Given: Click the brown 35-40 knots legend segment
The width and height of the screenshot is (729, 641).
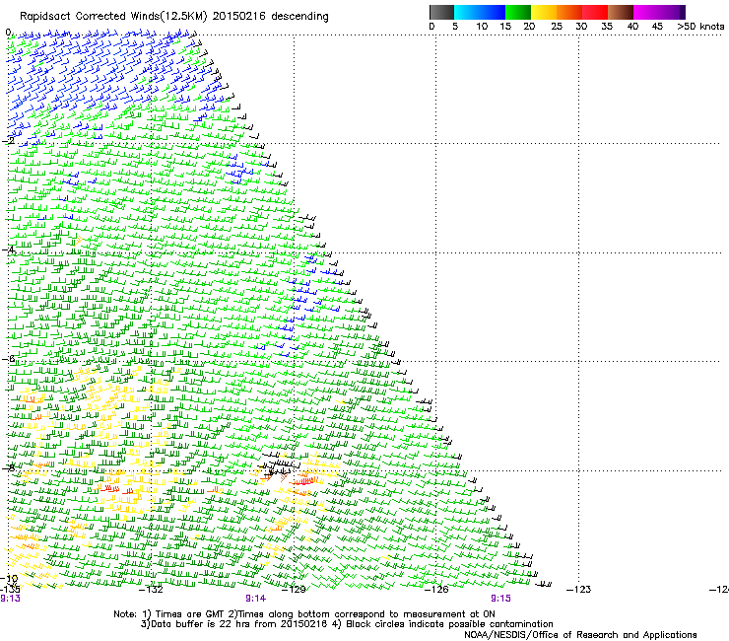Looking at the screenshot, I should point(621,12).
